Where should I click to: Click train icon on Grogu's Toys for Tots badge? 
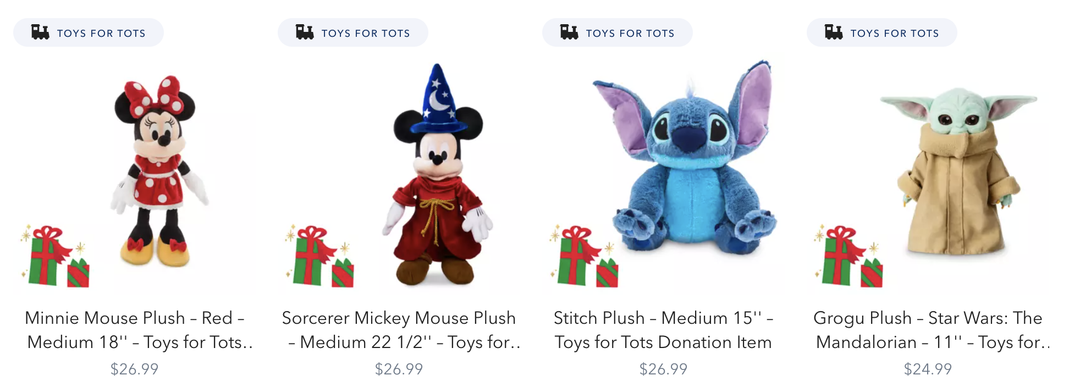click(x=834, y=32)
